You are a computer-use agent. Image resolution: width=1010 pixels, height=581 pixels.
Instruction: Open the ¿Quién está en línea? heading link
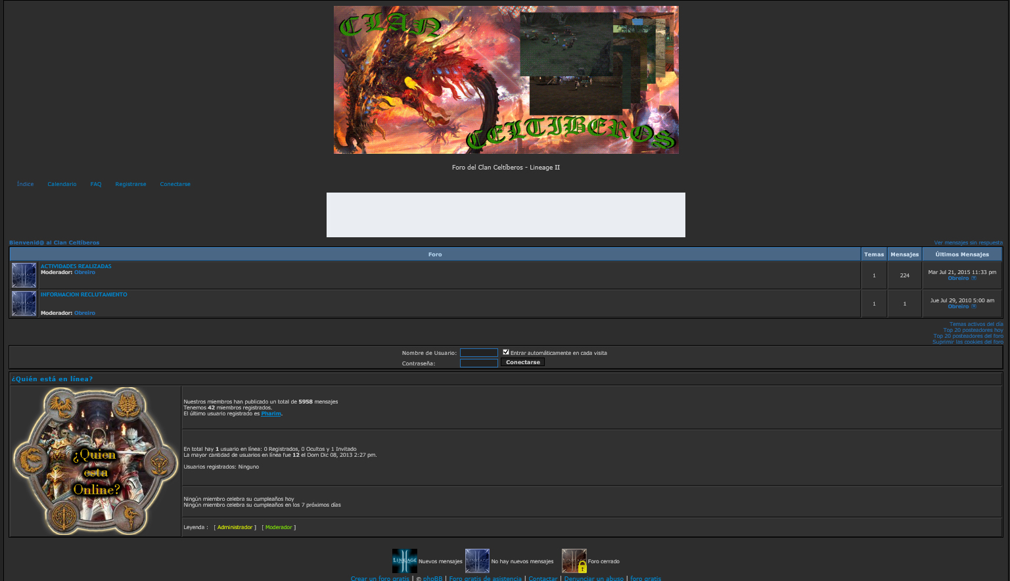[x=52, y=379]
